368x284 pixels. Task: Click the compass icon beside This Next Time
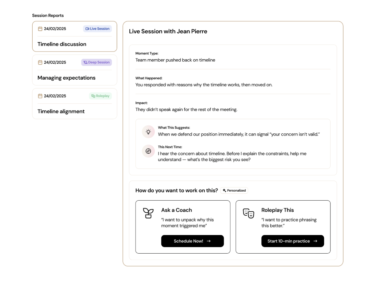pyautogui.click(x=148, y=151)
